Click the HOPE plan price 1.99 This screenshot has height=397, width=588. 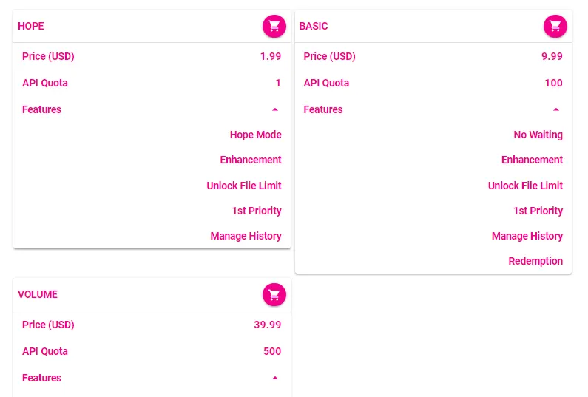coord(271,56)
